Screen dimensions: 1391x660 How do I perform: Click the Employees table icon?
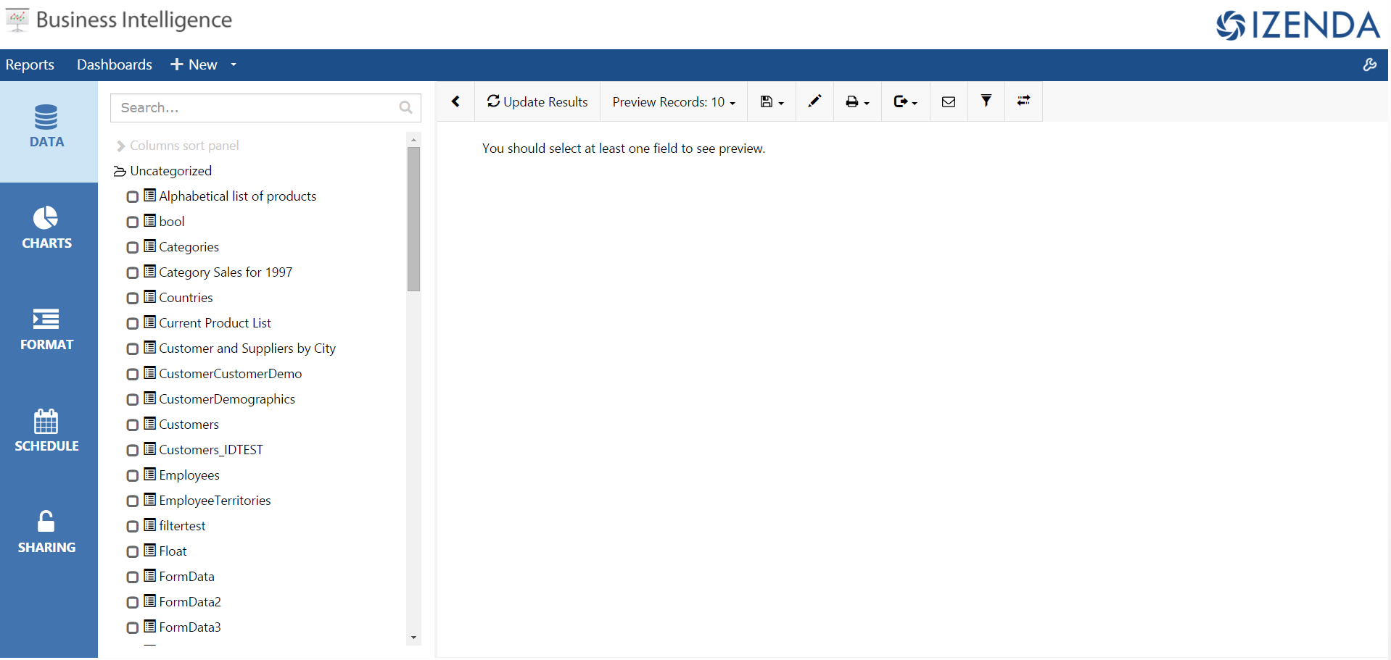150,475
